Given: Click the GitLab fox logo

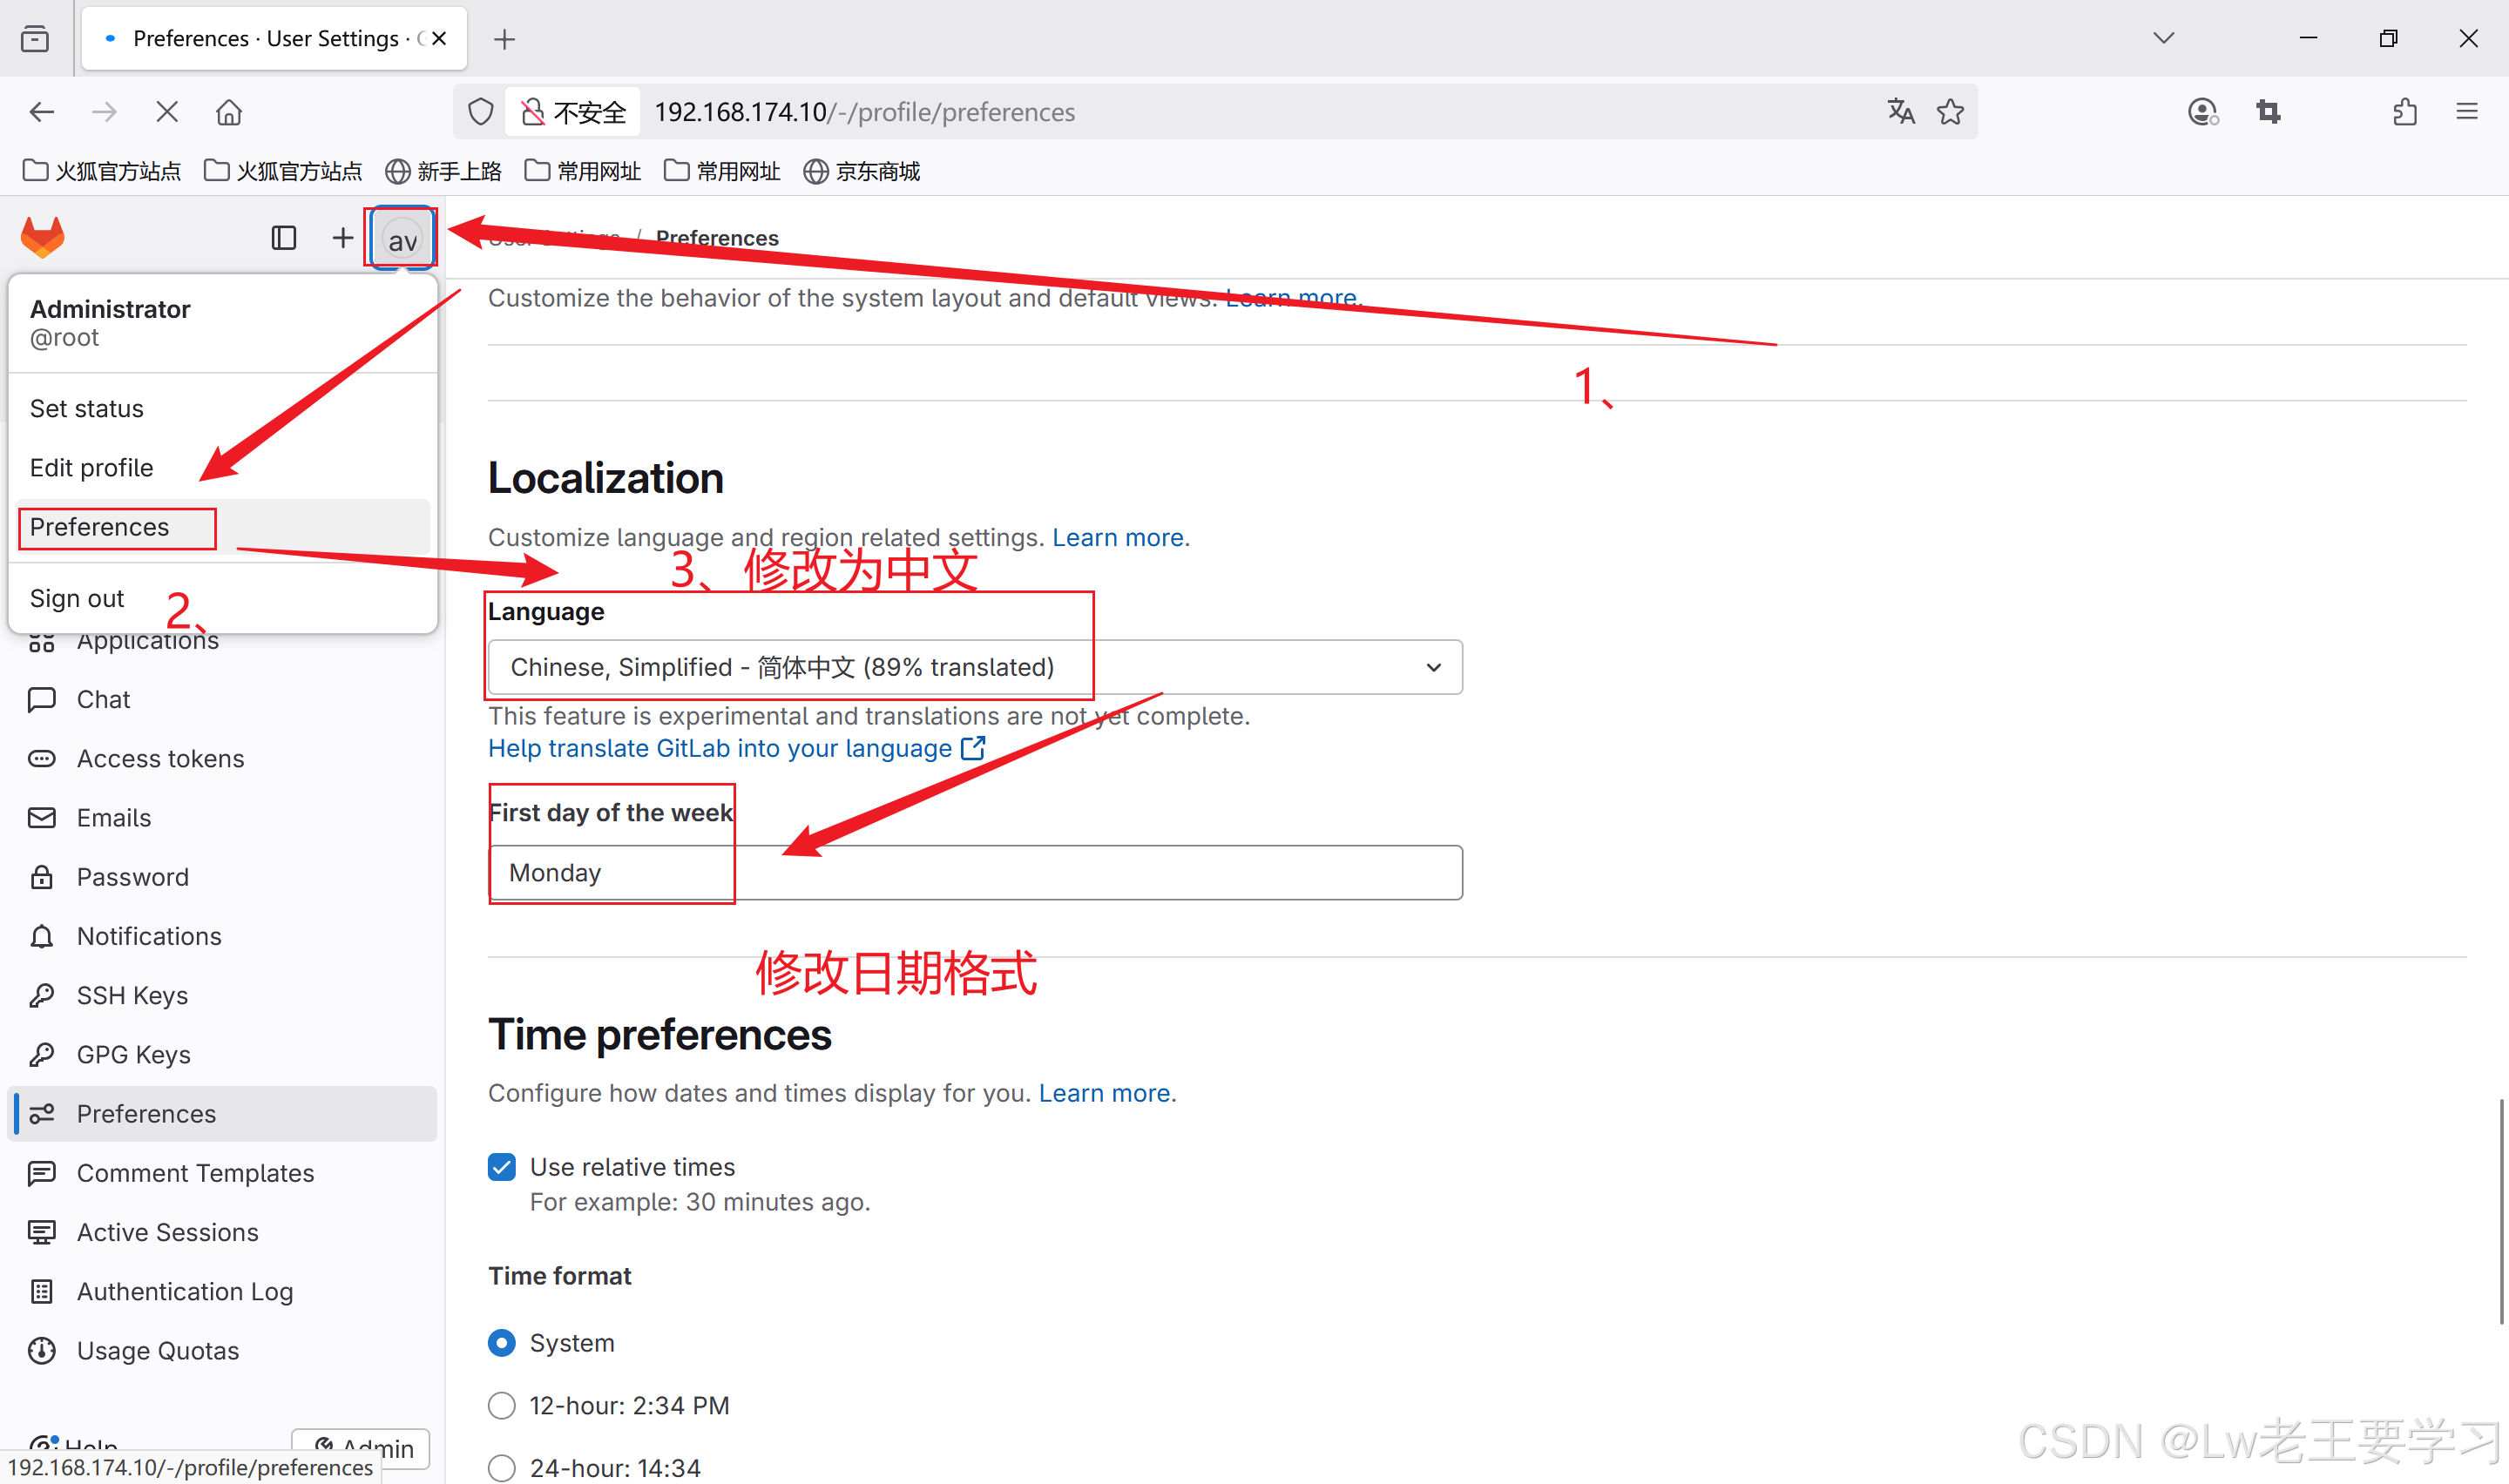Looking at the screenshot, I should click(x=43, y=238).
